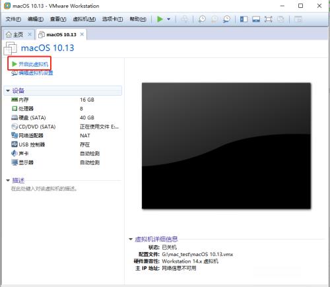Viewport: 330px width, 287px height.
Task: Click the VMware app icon in title bar
Action: coord(7,6)
